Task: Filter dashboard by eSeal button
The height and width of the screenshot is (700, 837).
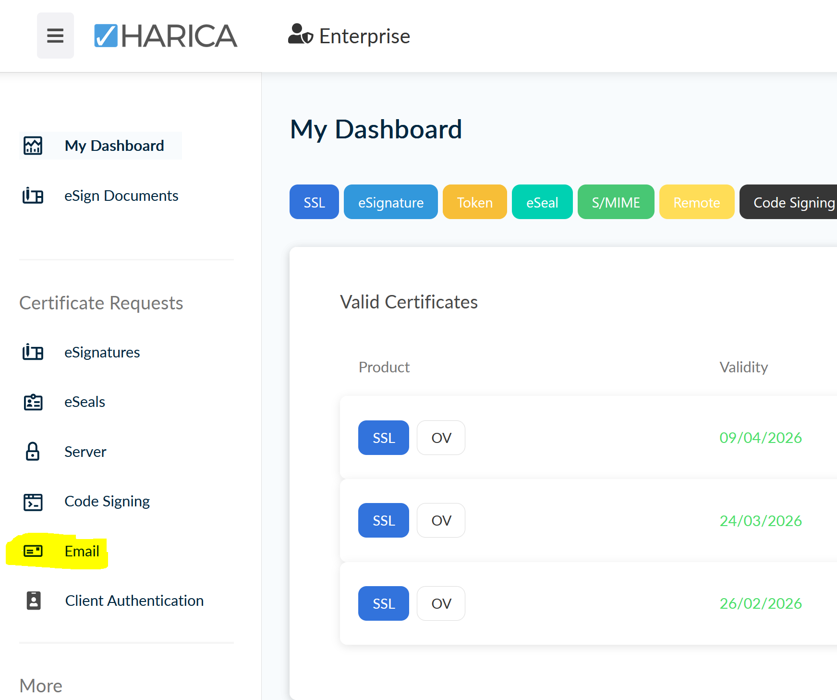Action: pos(542,202)
